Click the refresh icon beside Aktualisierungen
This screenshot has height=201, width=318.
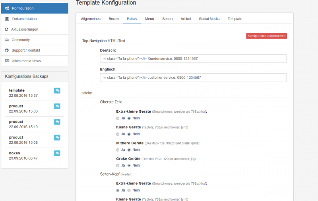click(6, 29)
